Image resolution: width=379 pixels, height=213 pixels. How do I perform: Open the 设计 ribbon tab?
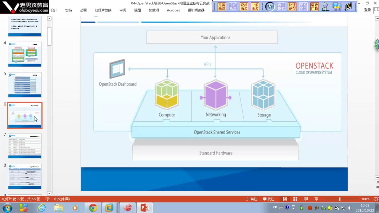pos(54,10)
